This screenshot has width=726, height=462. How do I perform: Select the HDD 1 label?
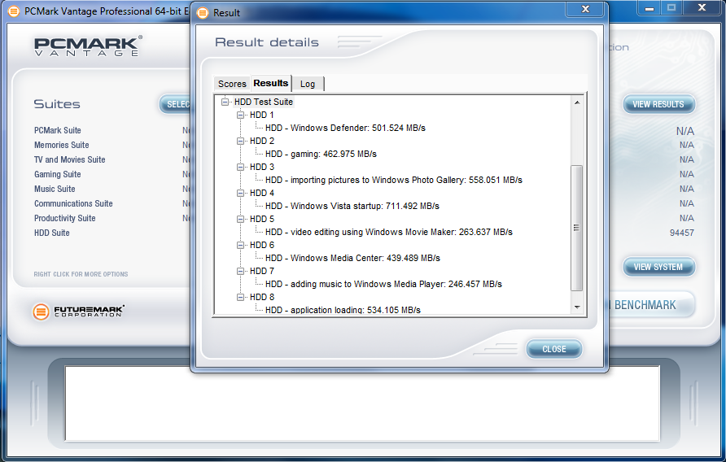(x=261, y=115)
